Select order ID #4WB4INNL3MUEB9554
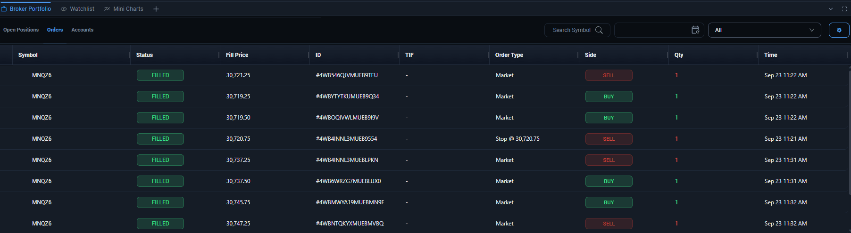The width and height of the screenshot is (851, 233). 346,139
